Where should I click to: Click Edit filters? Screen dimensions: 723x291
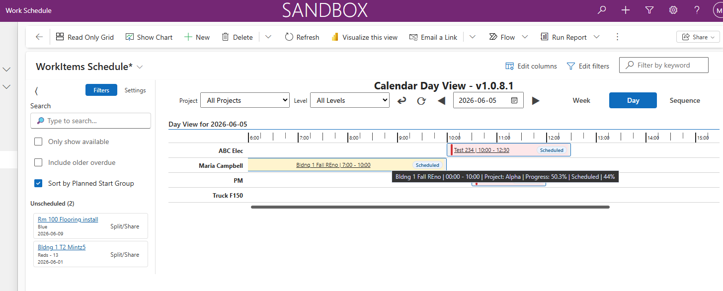(588, 66)
